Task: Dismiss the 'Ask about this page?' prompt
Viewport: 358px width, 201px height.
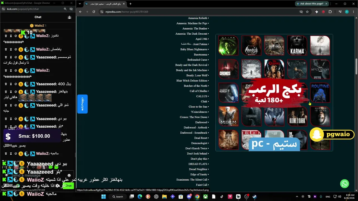Action: point(326,4)
